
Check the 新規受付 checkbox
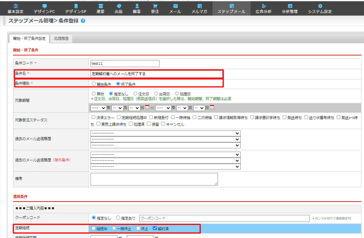click(x=151, y=118)
